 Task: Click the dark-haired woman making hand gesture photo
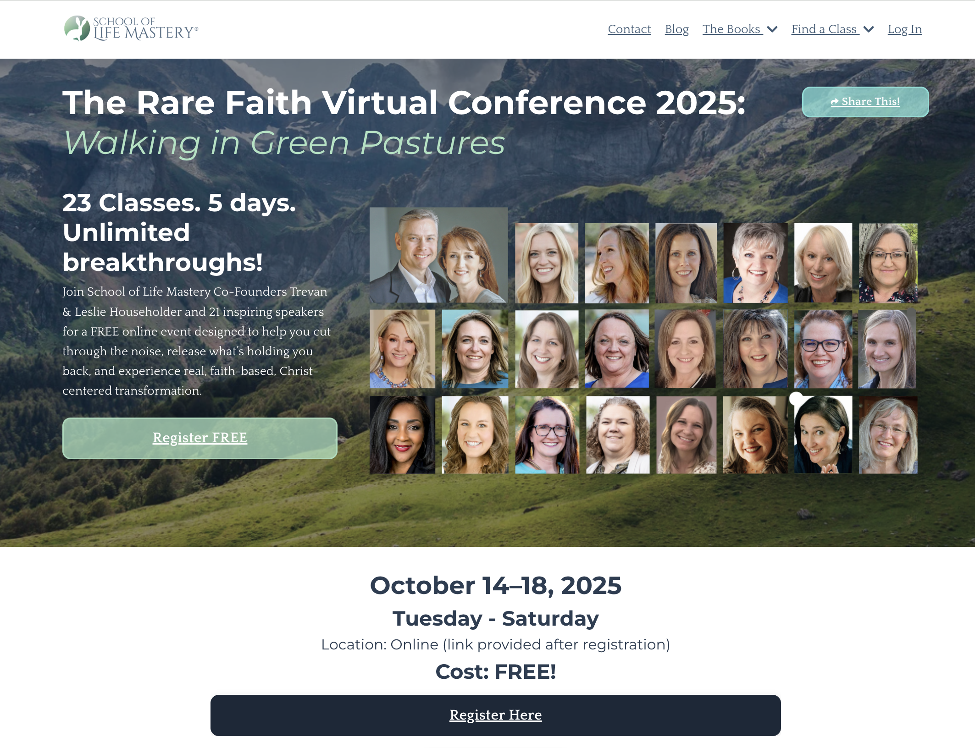coord(823,435)
